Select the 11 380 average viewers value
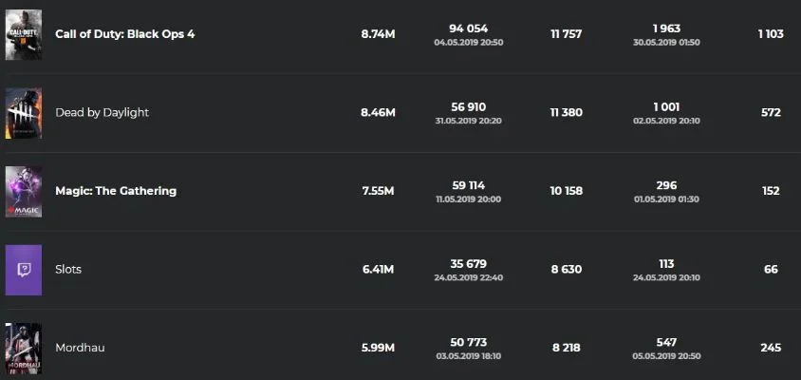The width and height of the screenshot is (801, 380). [x=566, y=112]
